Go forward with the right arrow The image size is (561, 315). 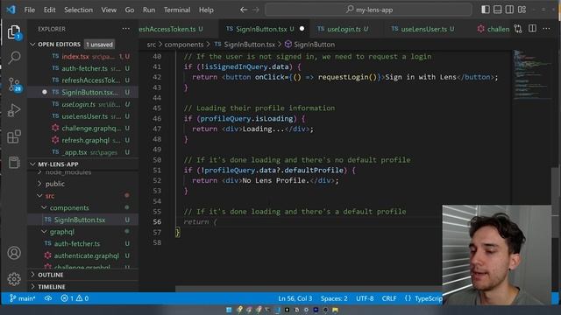(255, 10)
